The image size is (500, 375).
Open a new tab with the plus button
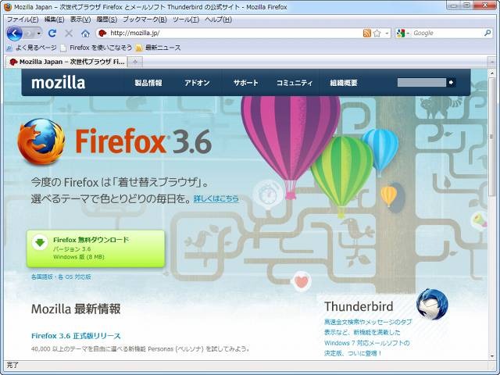point(135,62)
